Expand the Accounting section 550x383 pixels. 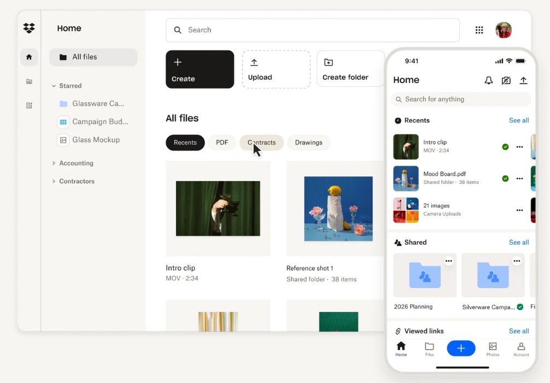(54, 163)
